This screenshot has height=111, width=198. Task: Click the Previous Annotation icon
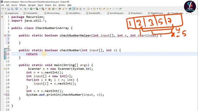click(x=94, y=9)
